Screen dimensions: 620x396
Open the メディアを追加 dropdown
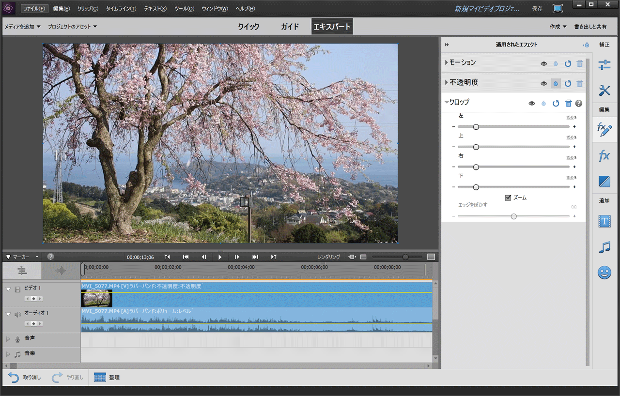(22, 27)
